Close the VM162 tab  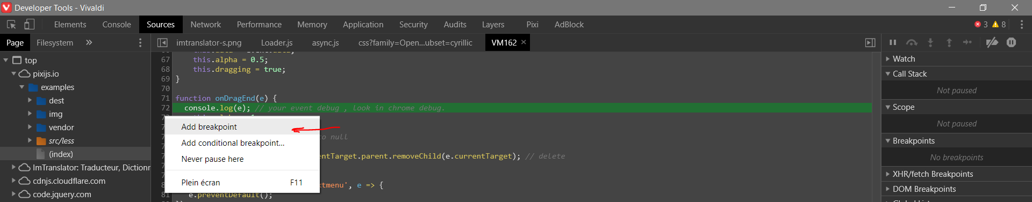(524, 42)
